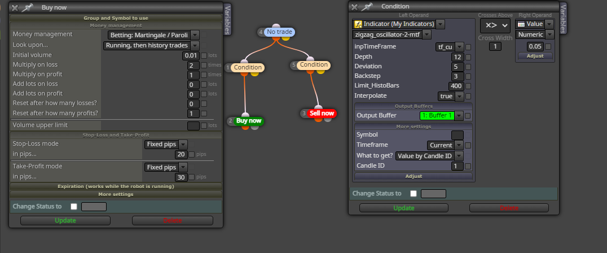Image resolution: width=607 pixels, height=253 pixels.
Task: Click the Right Operand 0.05 value field
Action: 535,46
